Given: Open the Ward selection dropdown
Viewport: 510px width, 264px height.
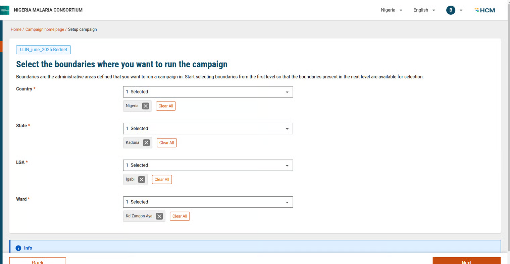Looking at the screenshot, I should tap(208, 202).
